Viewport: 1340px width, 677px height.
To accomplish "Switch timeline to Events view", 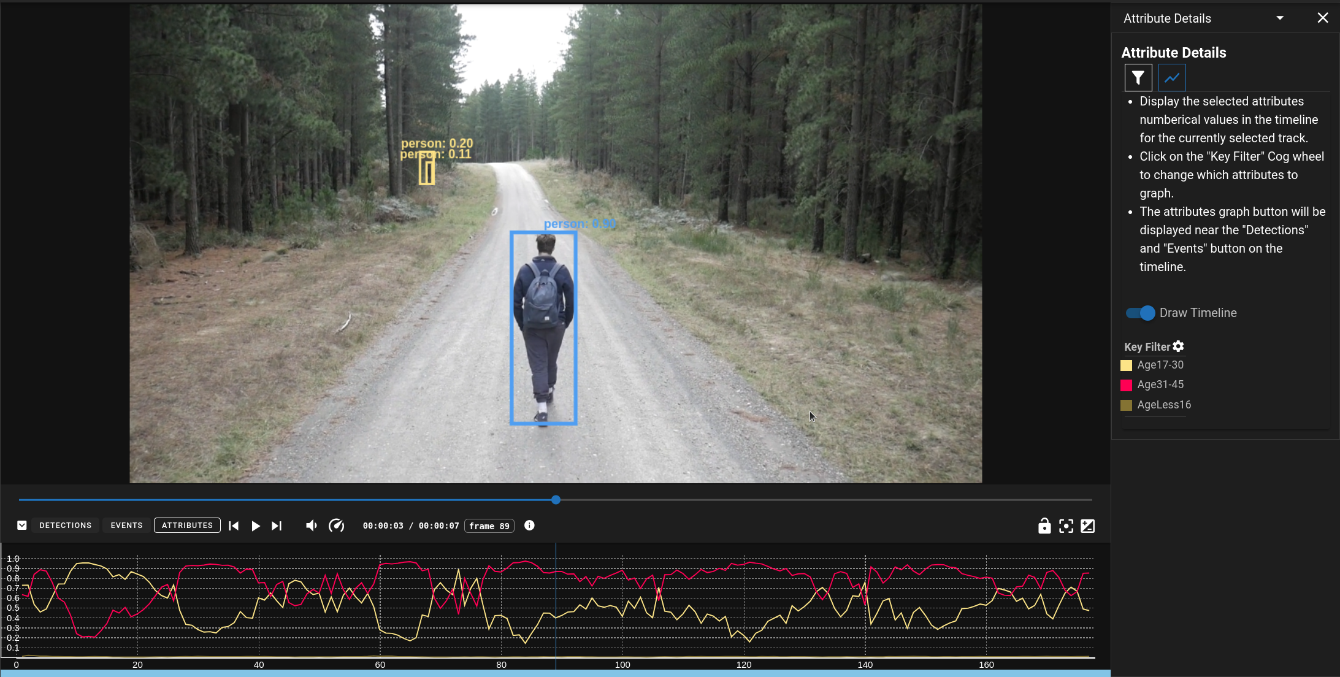I will [x=126, y=526].
